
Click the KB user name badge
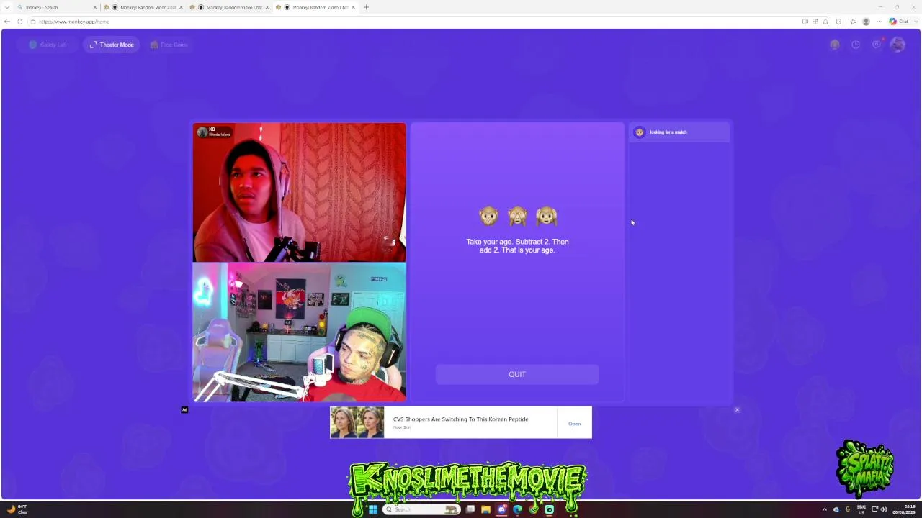[214, 132]
